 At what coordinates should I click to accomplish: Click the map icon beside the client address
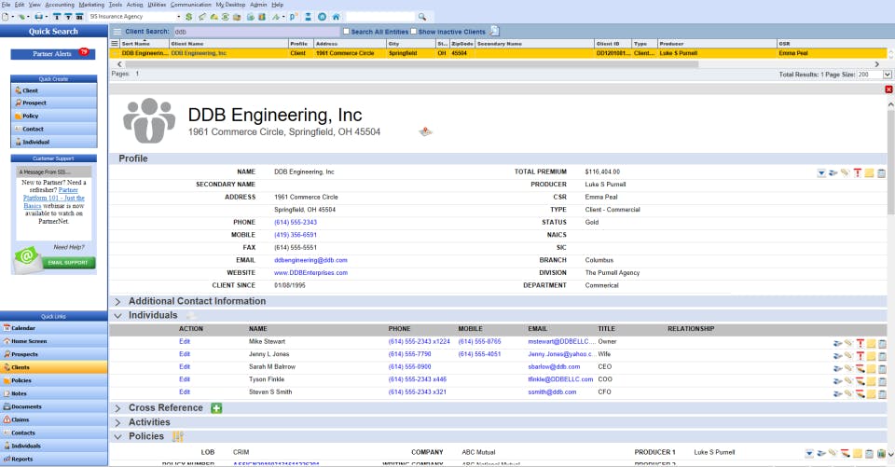click(425, 131)
